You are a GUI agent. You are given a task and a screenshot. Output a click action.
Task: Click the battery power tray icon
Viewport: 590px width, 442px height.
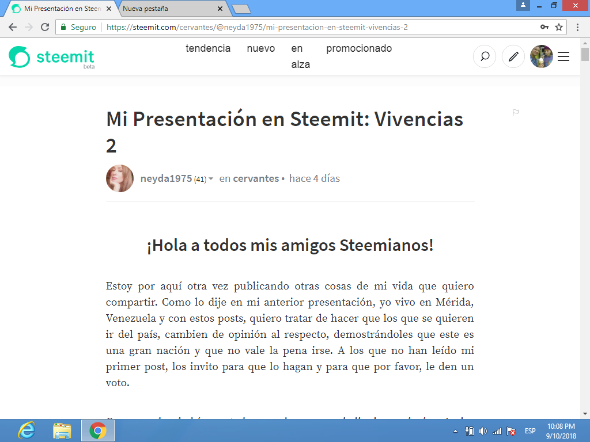(469, 431)
